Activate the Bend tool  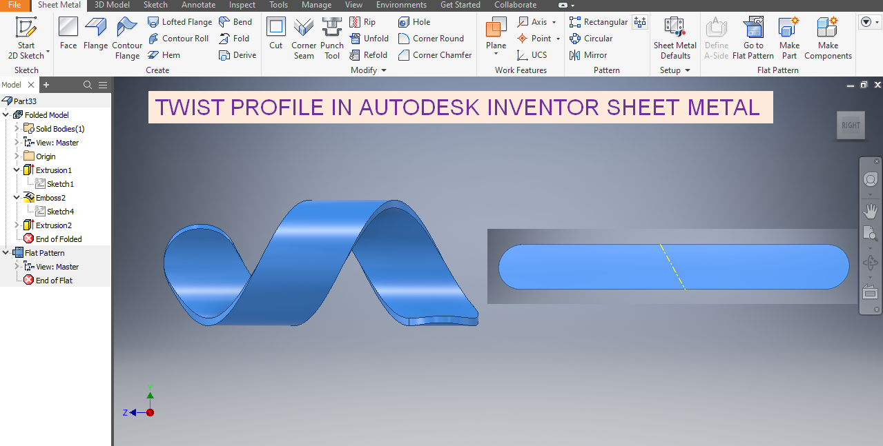point(235,22)
